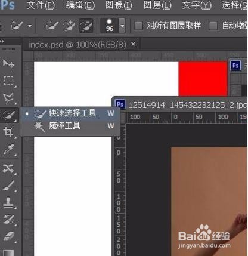
Task: Choose Subtract from selection mode
Action: (86, 26)
